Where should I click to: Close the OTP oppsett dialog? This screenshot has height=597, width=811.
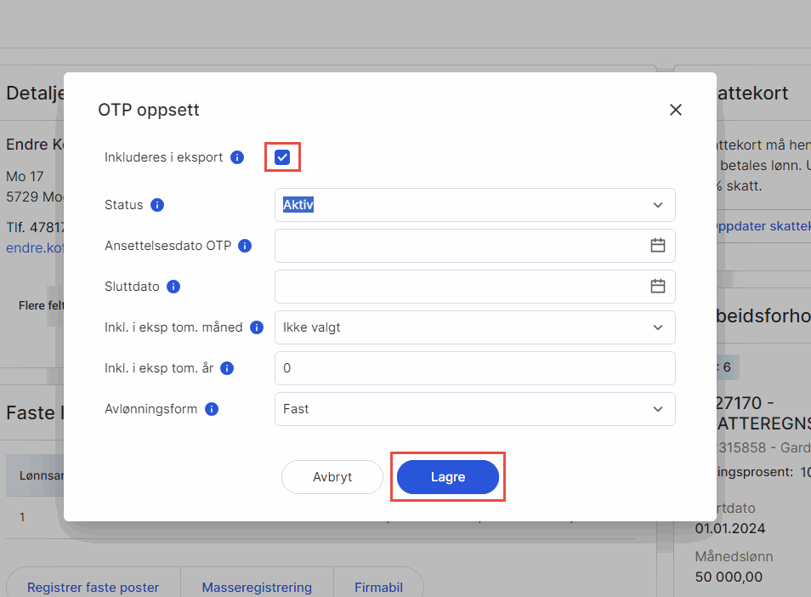(676, 110)
